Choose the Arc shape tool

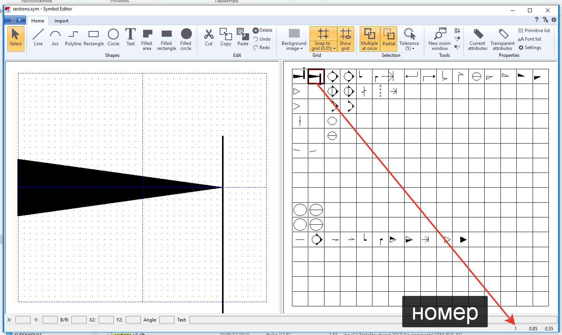(55, 38)
